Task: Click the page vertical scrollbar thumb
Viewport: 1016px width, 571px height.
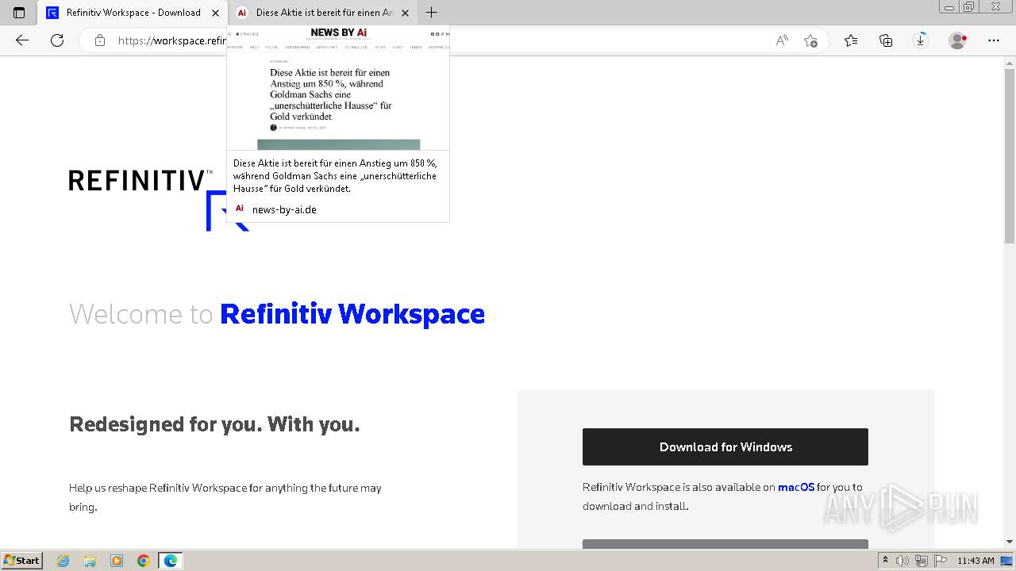Action: (x=1010, y=156)
